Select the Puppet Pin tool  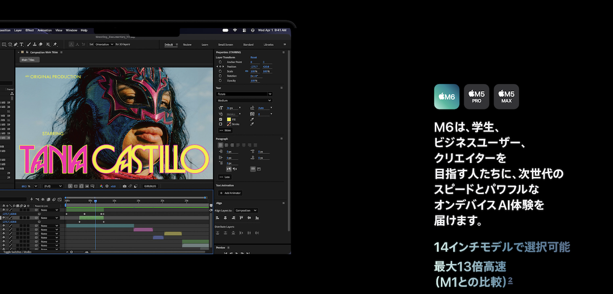55,44
